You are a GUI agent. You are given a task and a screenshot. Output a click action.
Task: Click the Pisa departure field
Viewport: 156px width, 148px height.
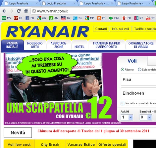pos(138,79)
